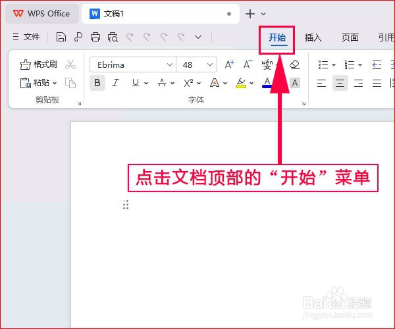Select Align Left
This screenshot has width=395, height=329.
coord(321,83)
